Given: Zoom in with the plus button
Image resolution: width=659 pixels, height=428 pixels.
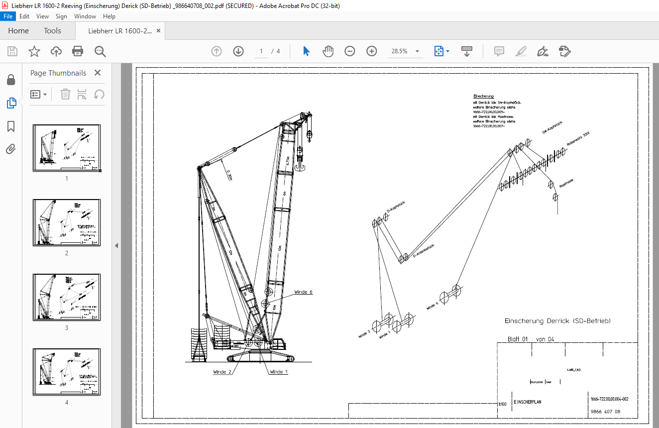Looking at the screenshot, I should click(x=372, y=51).
